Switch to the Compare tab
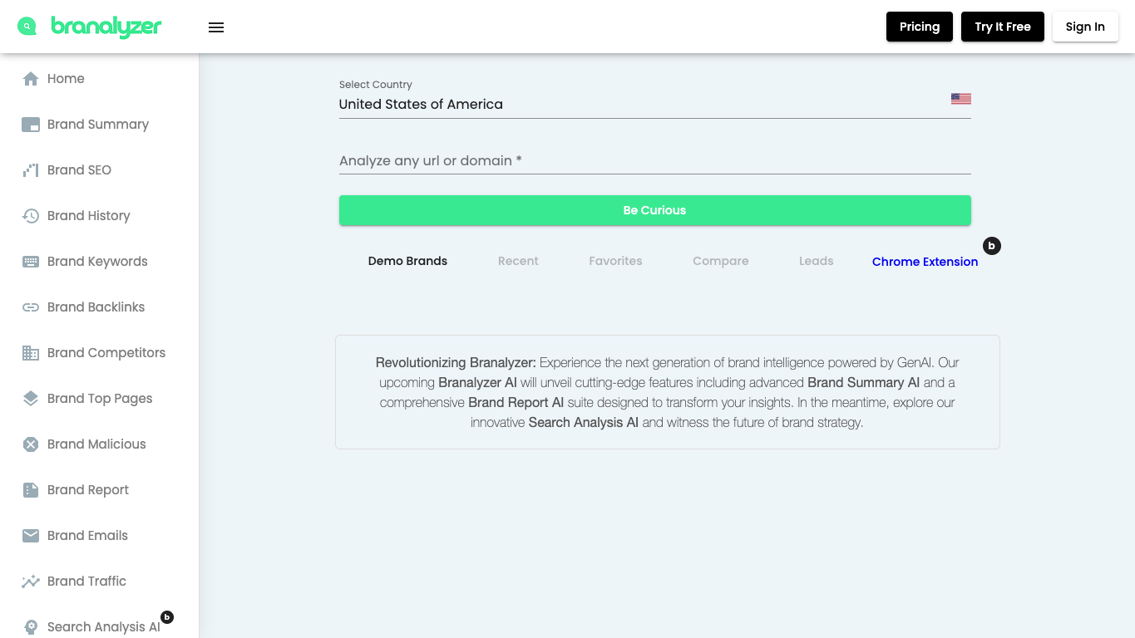The width and height of the screenshot is (1135, 638). coord(721,261)
